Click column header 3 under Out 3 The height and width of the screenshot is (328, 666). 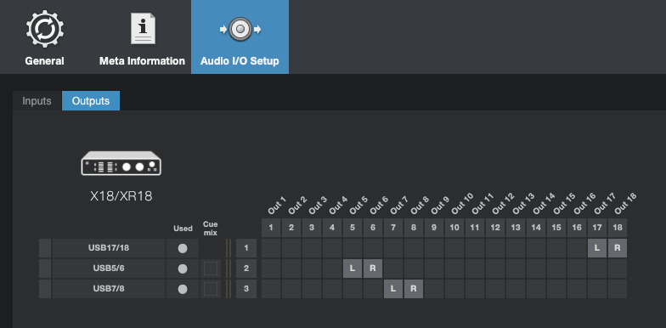point(312,228)
